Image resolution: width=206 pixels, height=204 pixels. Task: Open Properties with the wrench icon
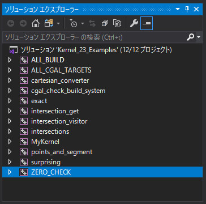click(x=134, y=23)
